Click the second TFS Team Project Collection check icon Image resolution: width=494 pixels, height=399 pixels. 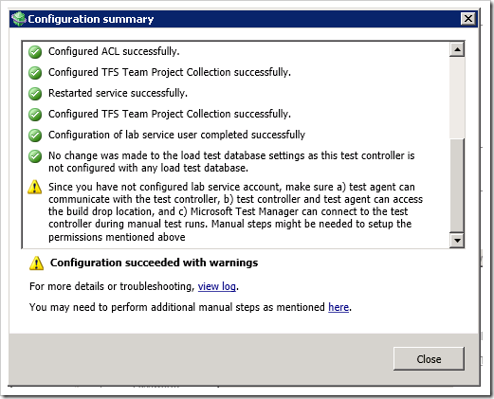pos(35,115)
